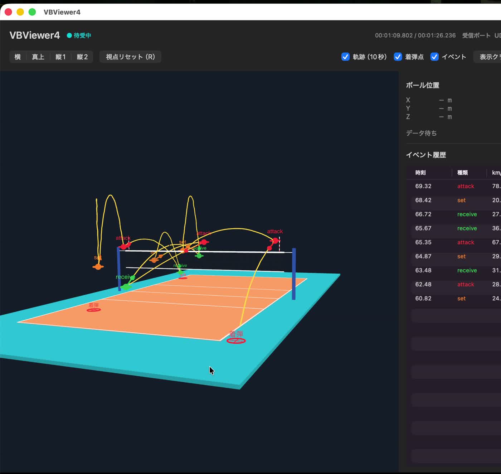Screen dimensions: 501x474
Task: Click the 時刻 column header
Action: [420, 173]
